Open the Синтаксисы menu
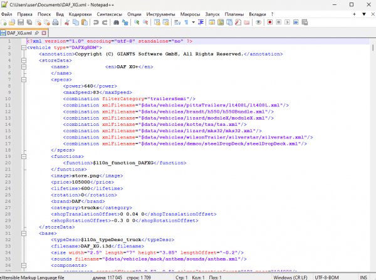376x280 pixels. (x=109, y=14)
